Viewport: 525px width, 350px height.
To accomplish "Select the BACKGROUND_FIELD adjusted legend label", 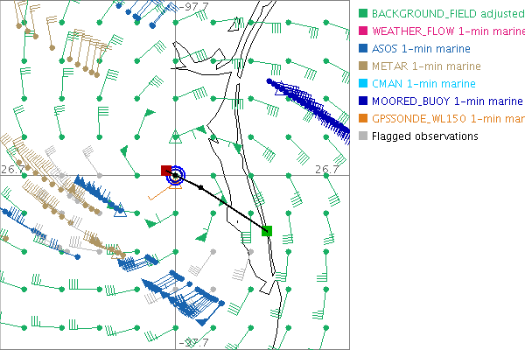I will pyautogui.click(x=447, y=14).
